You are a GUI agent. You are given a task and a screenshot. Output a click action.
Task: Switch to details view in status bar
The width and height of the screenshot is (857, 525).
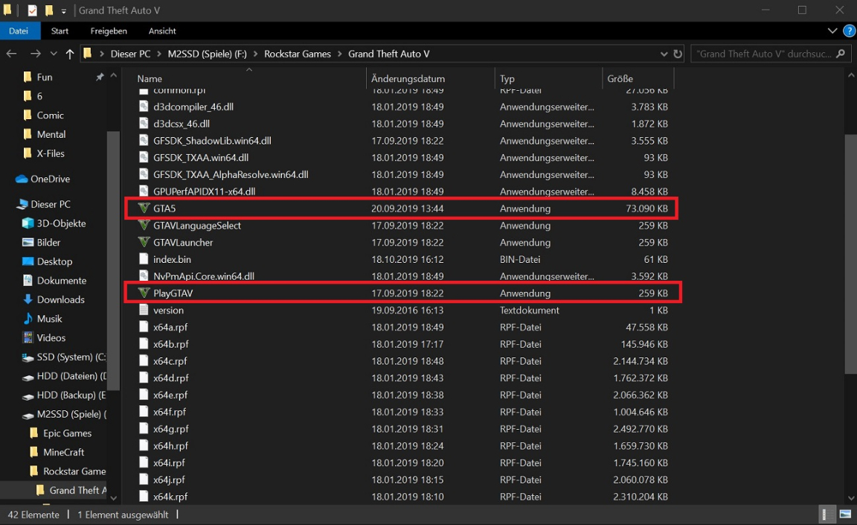click(826, 515)
